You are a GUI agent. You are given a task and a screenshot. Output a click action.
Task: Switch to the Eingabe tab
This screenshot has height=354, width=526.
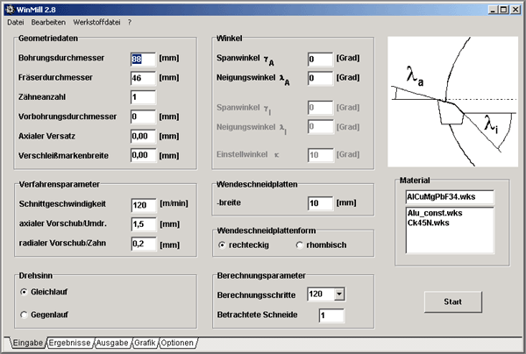28,343
